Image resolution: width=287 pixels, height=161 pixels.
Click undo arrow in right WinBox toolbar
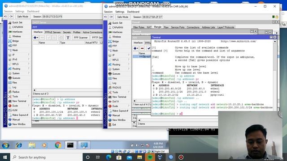click(x=106, y=17)
